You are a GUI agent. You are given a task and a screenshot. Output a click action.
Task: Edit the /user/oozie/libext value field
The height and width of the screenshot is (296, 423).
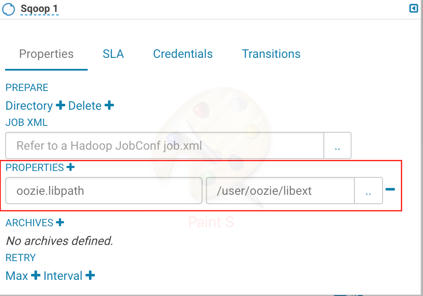pos(280,191)
